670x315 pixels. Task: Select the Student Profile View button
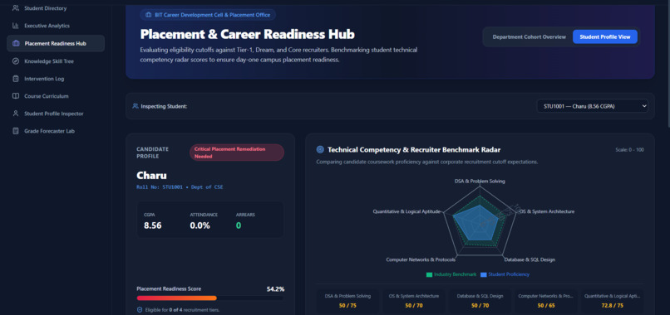[x=604, y=37]
